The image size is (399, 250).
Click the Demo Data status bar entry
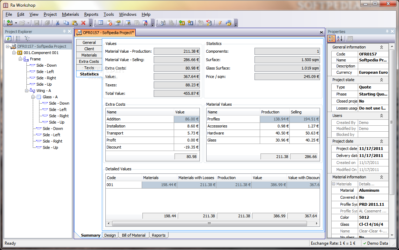pos(375,243)
